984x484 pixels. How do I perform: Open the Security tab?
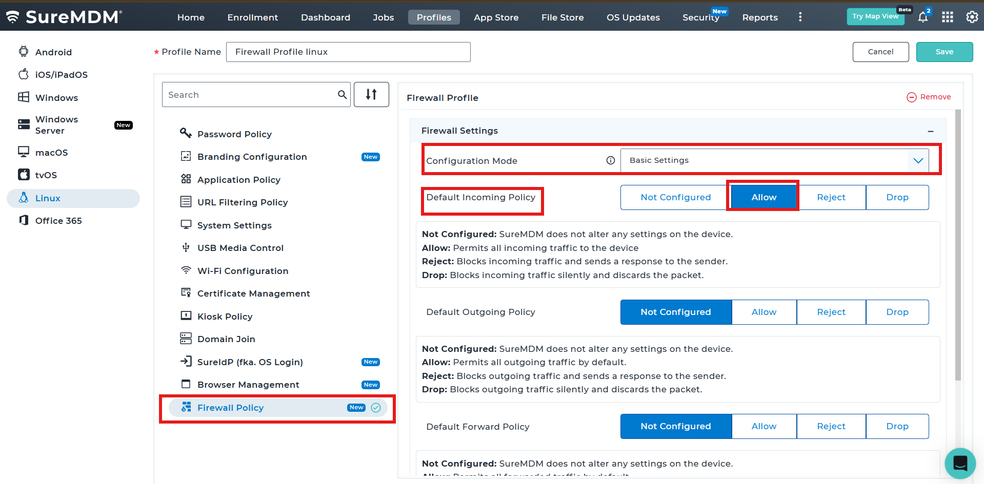(701, 17)
